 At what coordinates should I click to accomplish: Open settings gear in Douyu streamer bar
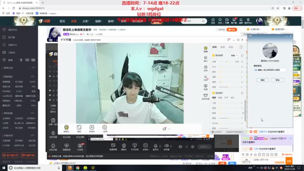pos(193,147)
